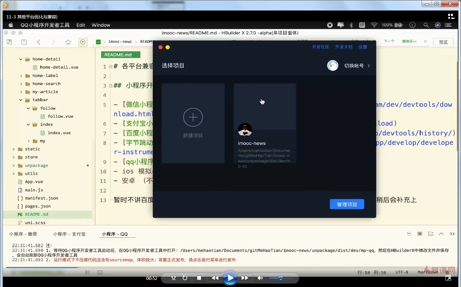Collapse the console panel with up chevron
Image resolution: width=461 pixels, height=287 pixels.
click(x=441, y=234)
